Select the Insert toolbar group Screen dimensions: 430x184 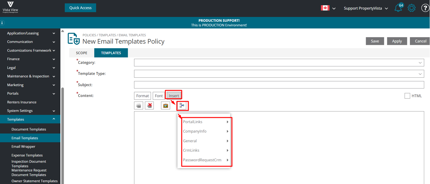[174, 96]
